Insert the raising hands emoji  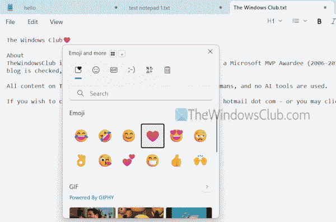point(200,161)
